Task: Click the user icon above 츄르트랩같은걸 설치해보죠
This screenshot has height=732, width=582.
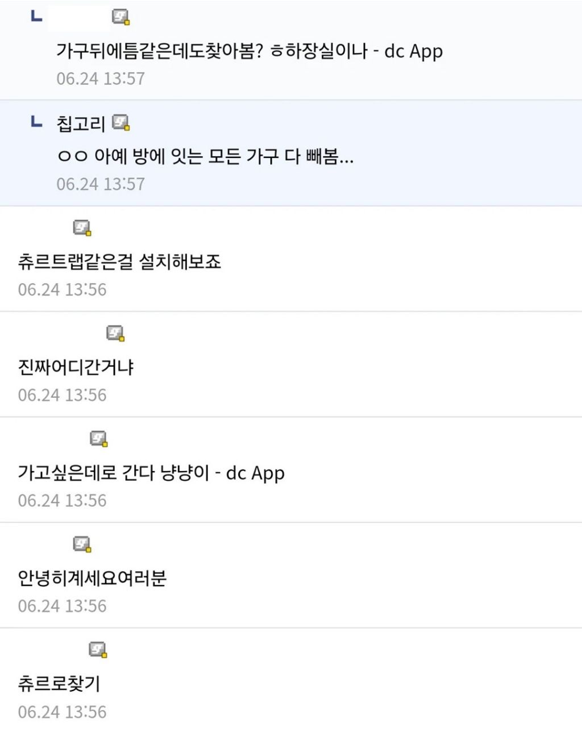Action: click(82, 228)
